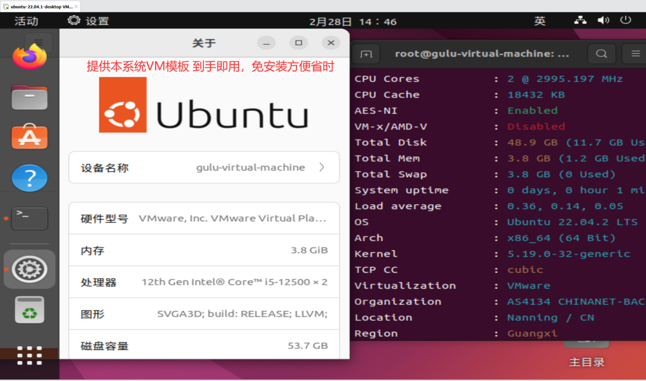
Task: Open the 活动 activities overview
Action: 26,21
